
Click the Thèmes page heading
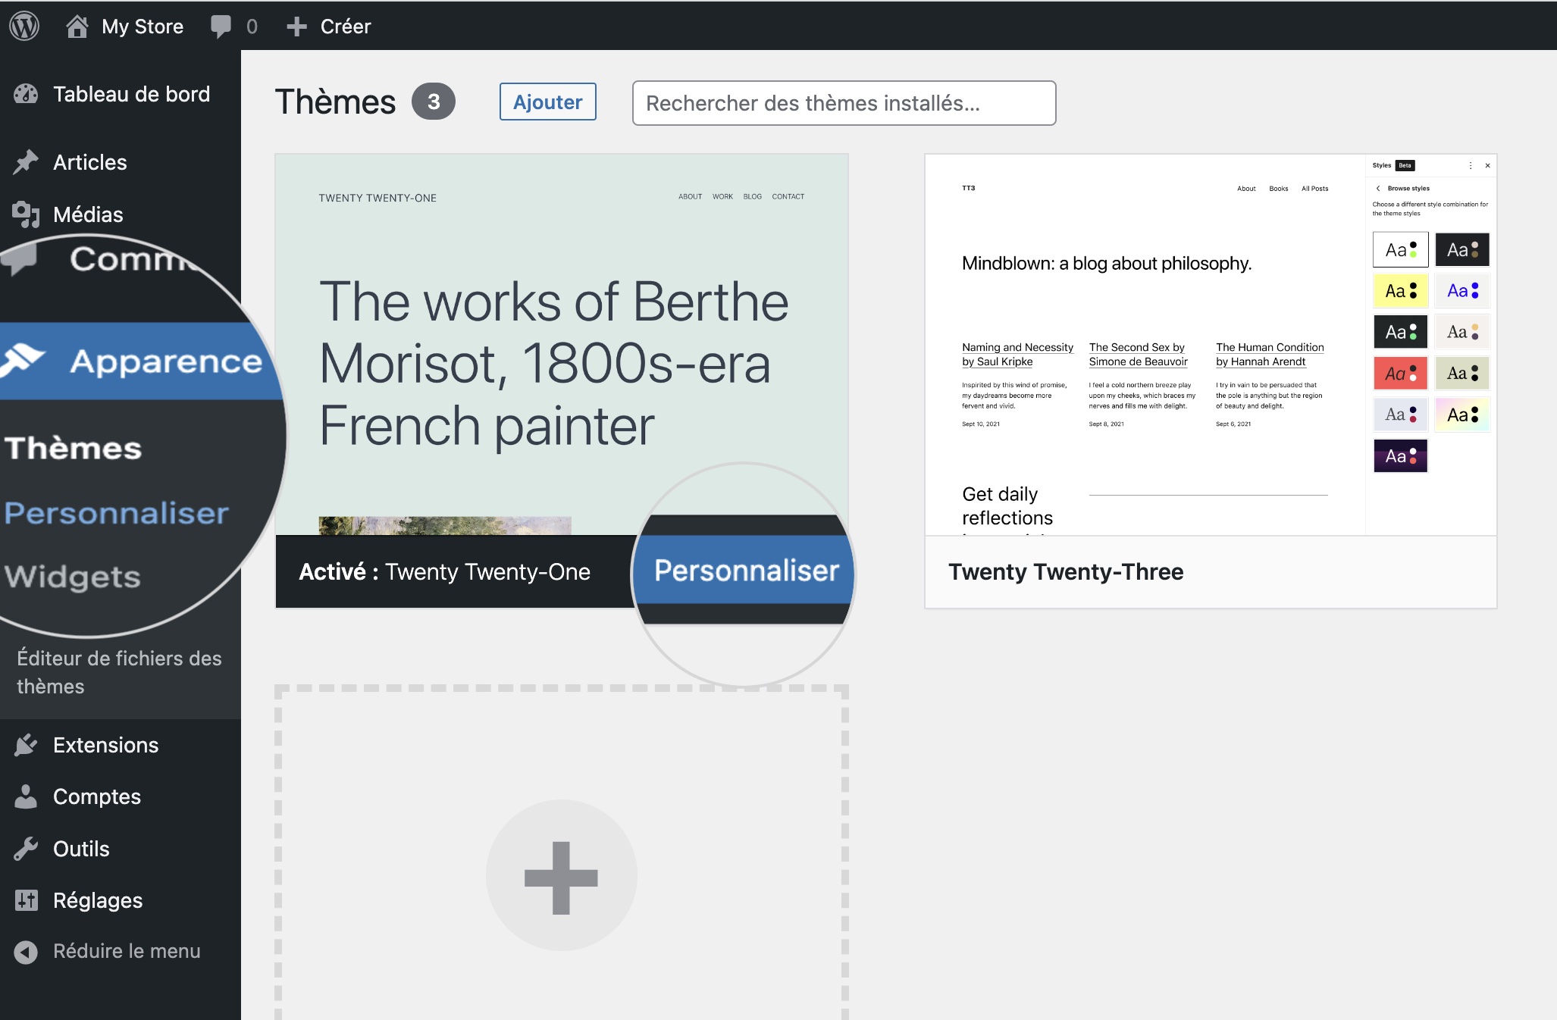tap(335, 102)
